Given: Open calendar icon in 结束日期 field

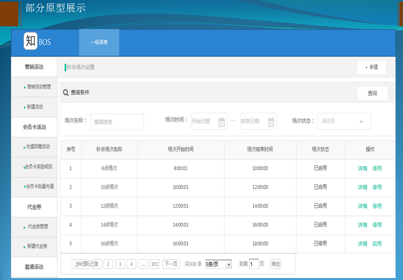Looking at the screenshot, I should pos(271,122).
